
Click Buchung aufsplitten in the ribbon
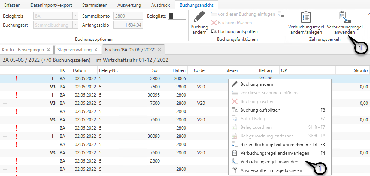click(x=235, y=31)
